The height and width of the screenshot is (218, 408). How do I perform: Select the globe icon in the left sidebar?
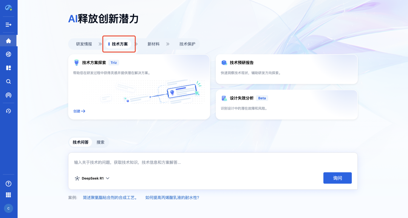pyautogui.click(x=8, y=54)
